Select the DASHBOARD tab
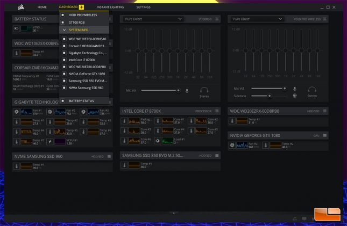The image size is (347, 226). pyautogui.click(x=68, y=7)
